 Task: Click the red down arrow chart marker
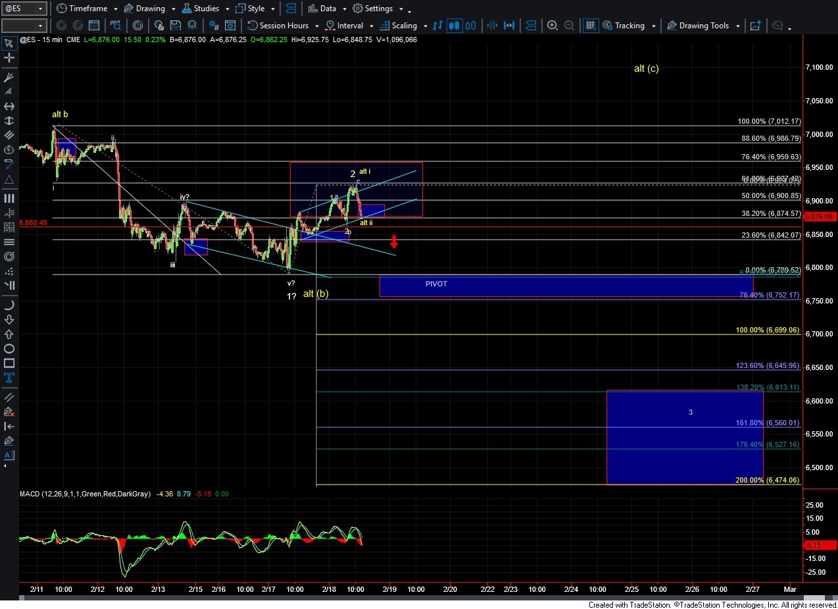pyautogui.click(x=393, y=242)
